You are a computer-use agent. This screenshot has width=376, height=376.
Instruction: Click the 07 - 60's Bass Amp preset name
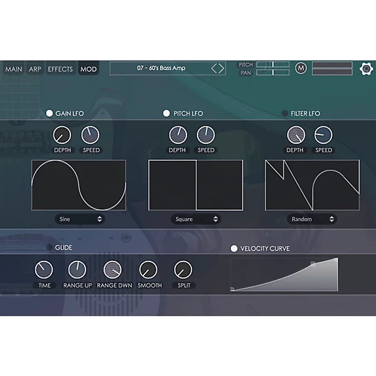click(161, 68)
